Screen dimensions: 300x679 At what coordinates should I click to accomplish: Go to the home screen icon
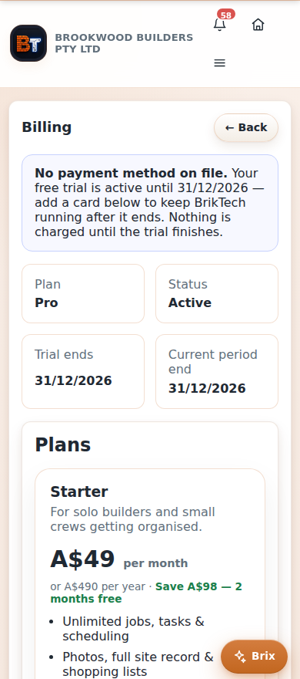point(258,25)
